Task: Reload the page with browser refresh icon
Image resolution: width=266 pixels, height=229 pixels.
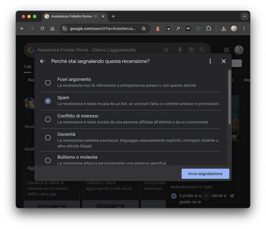Action: pos(42,29)
